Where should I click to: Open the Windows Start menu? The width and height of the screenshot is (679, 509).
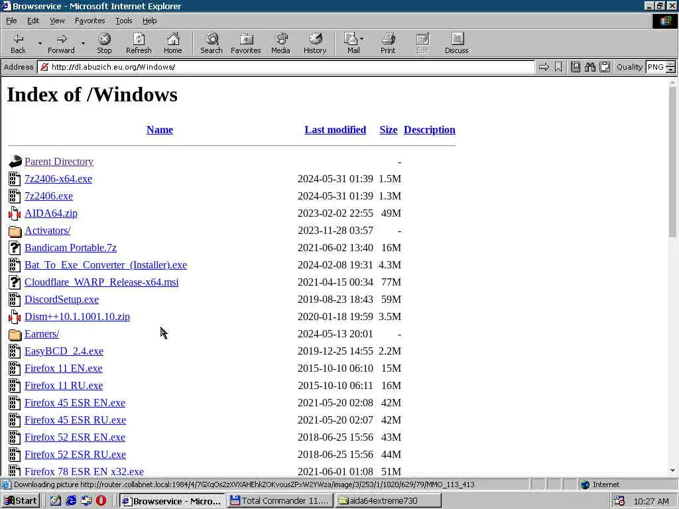pyautogui.click(x=21, y=501)
